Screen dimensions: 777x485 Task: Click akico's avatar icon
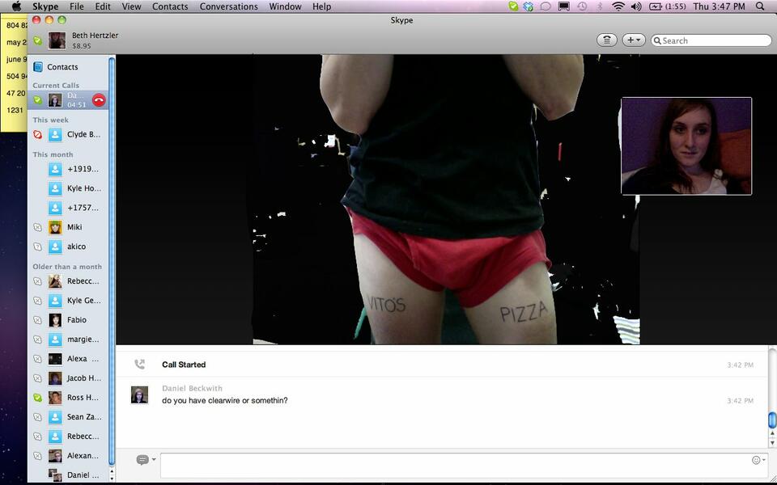[x=55, y=247]
